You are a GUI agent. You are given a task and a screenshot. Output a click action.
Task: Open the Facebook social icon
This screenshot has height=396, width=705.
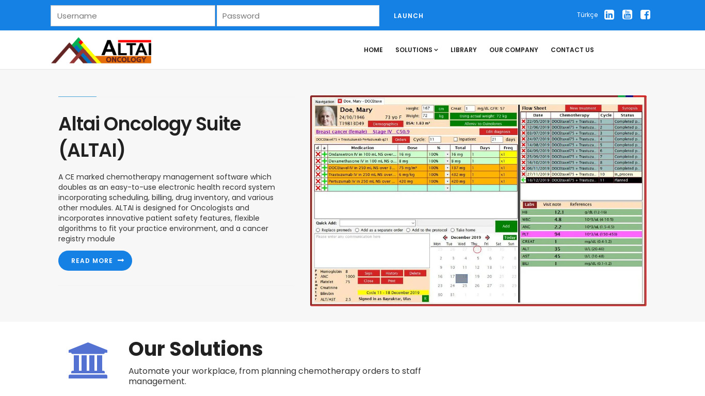pos(645,15)
